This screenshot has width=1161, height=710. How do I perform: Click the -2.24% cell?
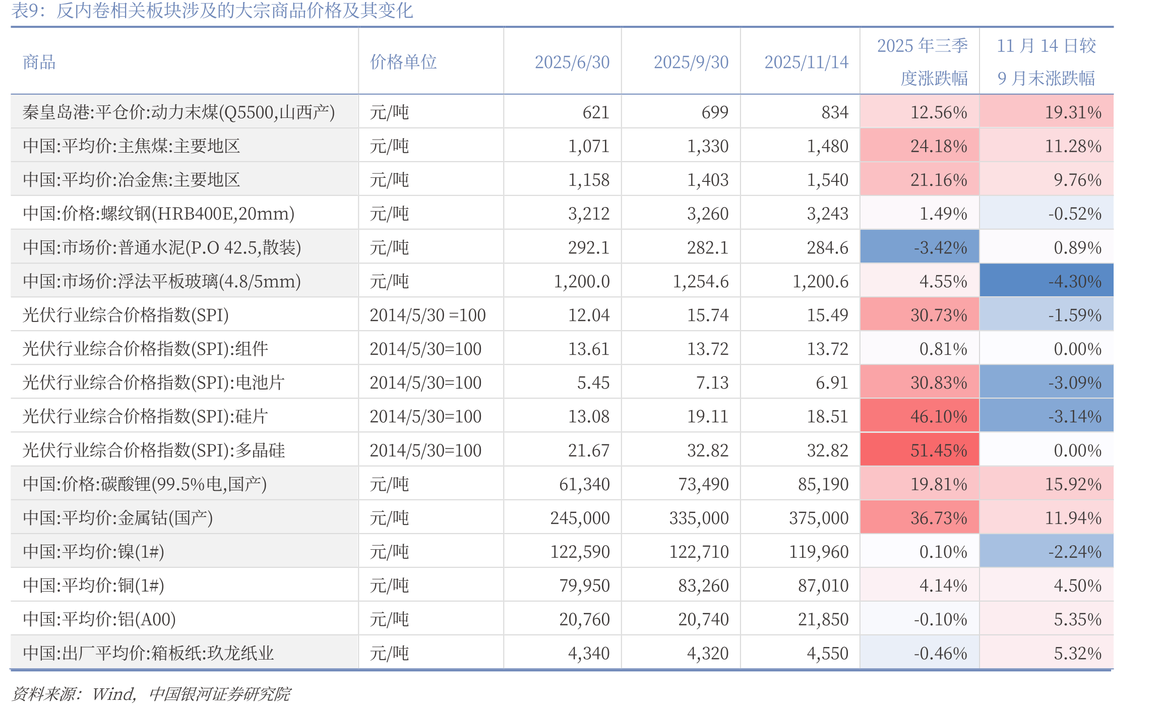click(1047, 551)
